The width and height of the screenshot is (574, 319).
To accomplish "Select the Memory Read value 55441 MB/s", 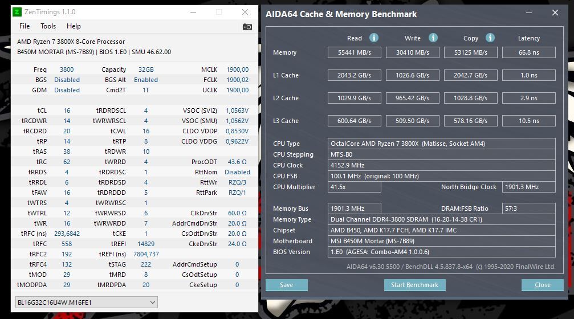I will (355, 52).
